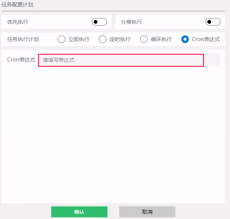Click the gray 取消 button
Viewport: 230px width, 219px height.
click(x=147, y=212)
